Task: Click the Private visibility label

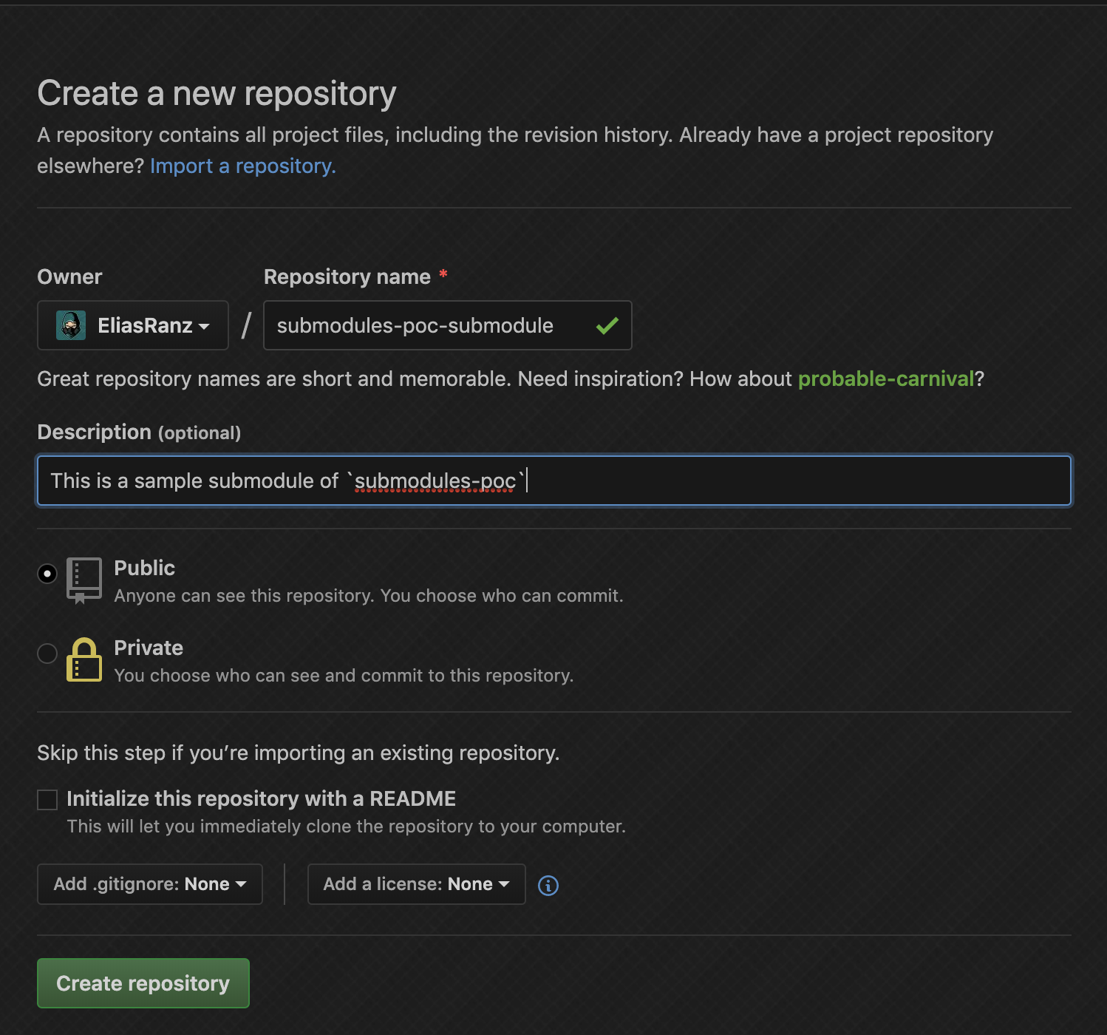Action: tap(149, 648)
